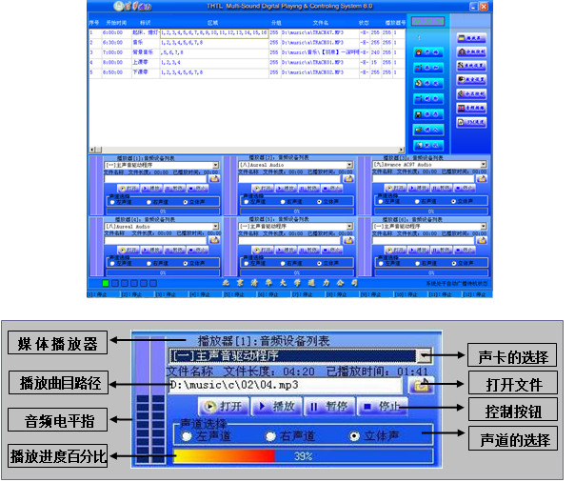The width and height of the screenshot is (575, 482).
Task: Click the enlarged playback progress bar at 39%
Action: 302,457
